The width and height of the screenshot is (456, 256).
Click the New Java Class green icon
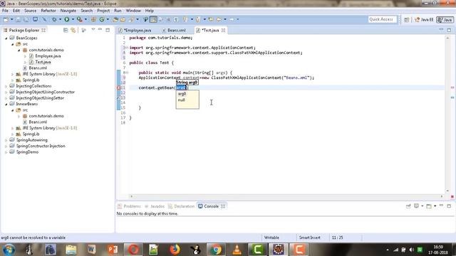coord(102,19)
